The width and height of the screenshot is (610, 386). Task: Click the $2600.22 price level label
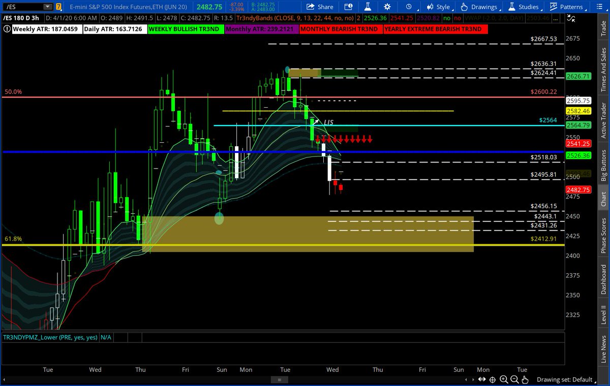pyautogui.click(x=543, y=91)
